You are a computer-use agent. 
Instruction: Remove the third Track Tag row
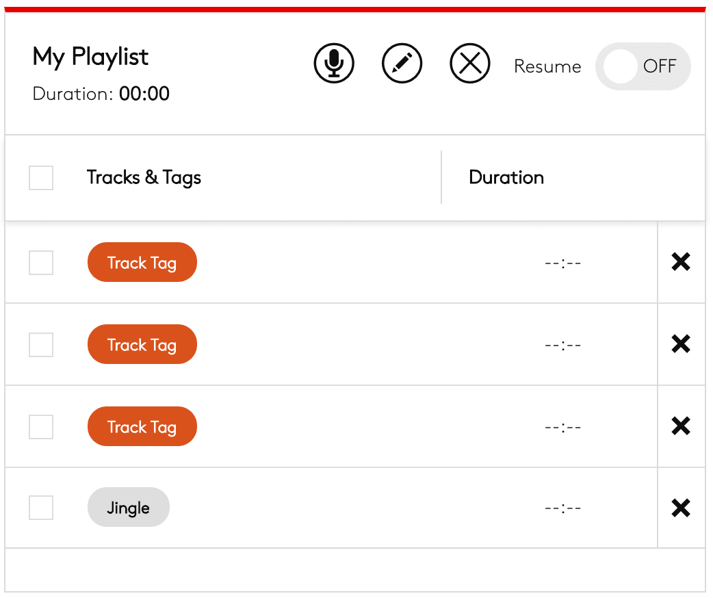[681, 426]
